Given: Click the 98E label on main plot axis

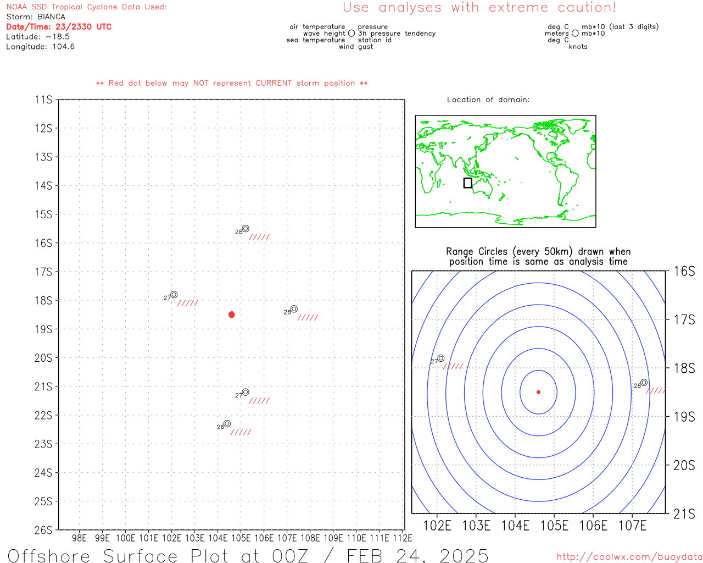Looking at the screenshot, I should click(x=80, y=538).
